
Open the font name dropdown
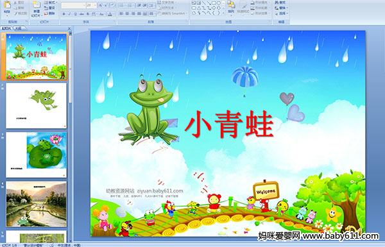tap(84, 5)
